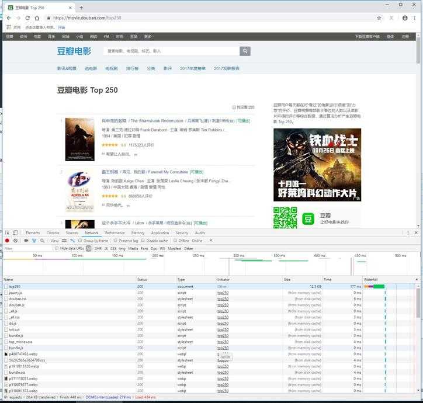Open the Application tab
This screenshot has height=403, width=423.
(160, 232)
